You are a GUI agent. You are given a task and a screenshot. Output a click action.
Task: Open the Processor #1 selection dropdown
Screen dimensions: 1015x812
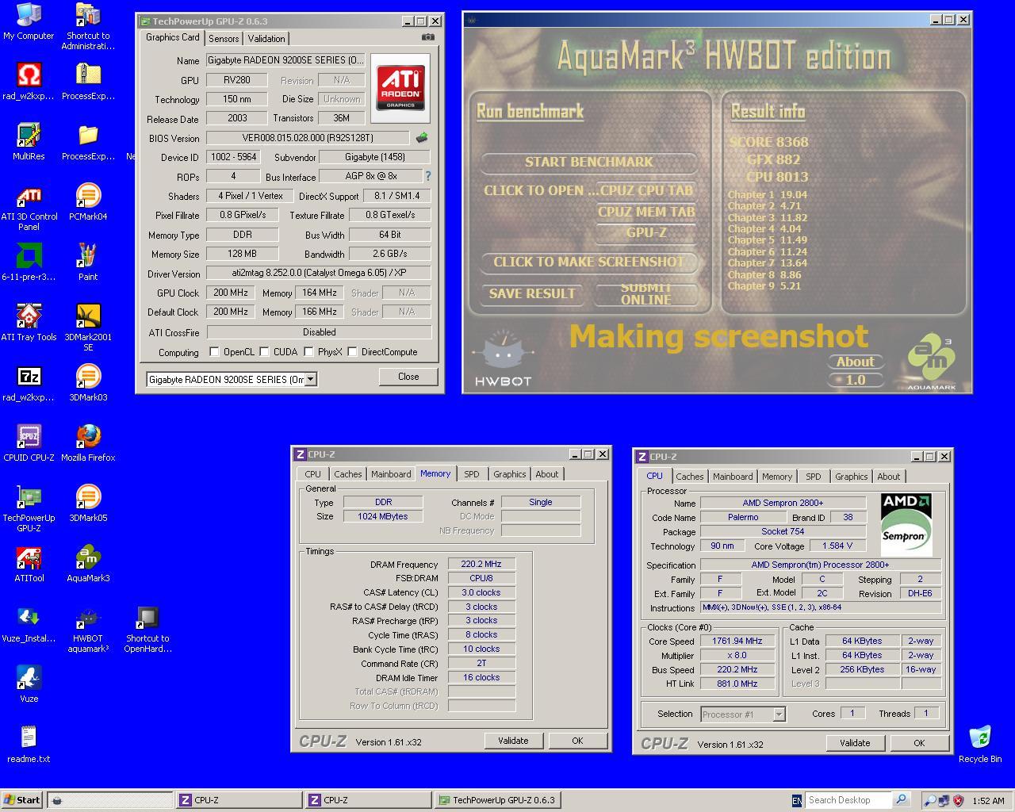779,714
